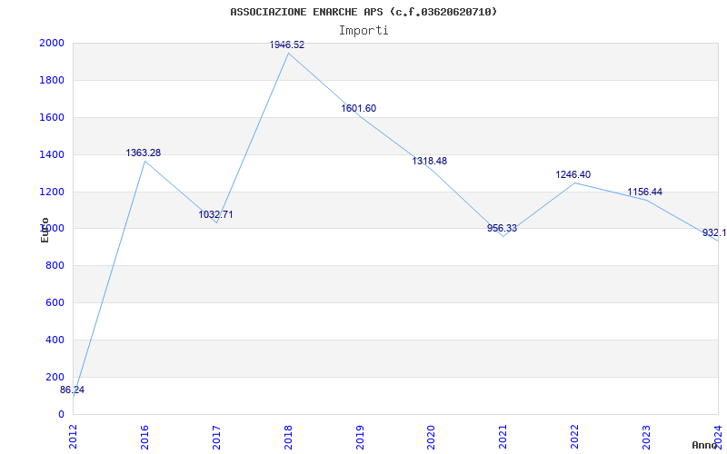Click the 600 y-axis tick label
The image size is (727, 454).
(55, 303)
